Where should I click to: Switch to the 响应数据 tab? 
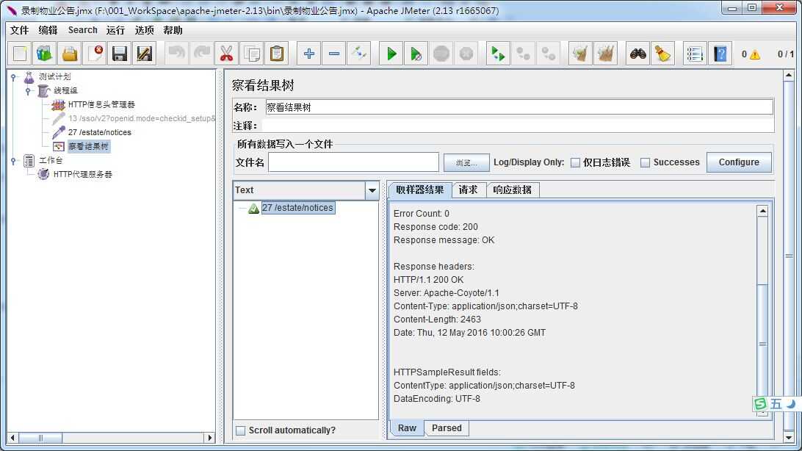point(513,190)
